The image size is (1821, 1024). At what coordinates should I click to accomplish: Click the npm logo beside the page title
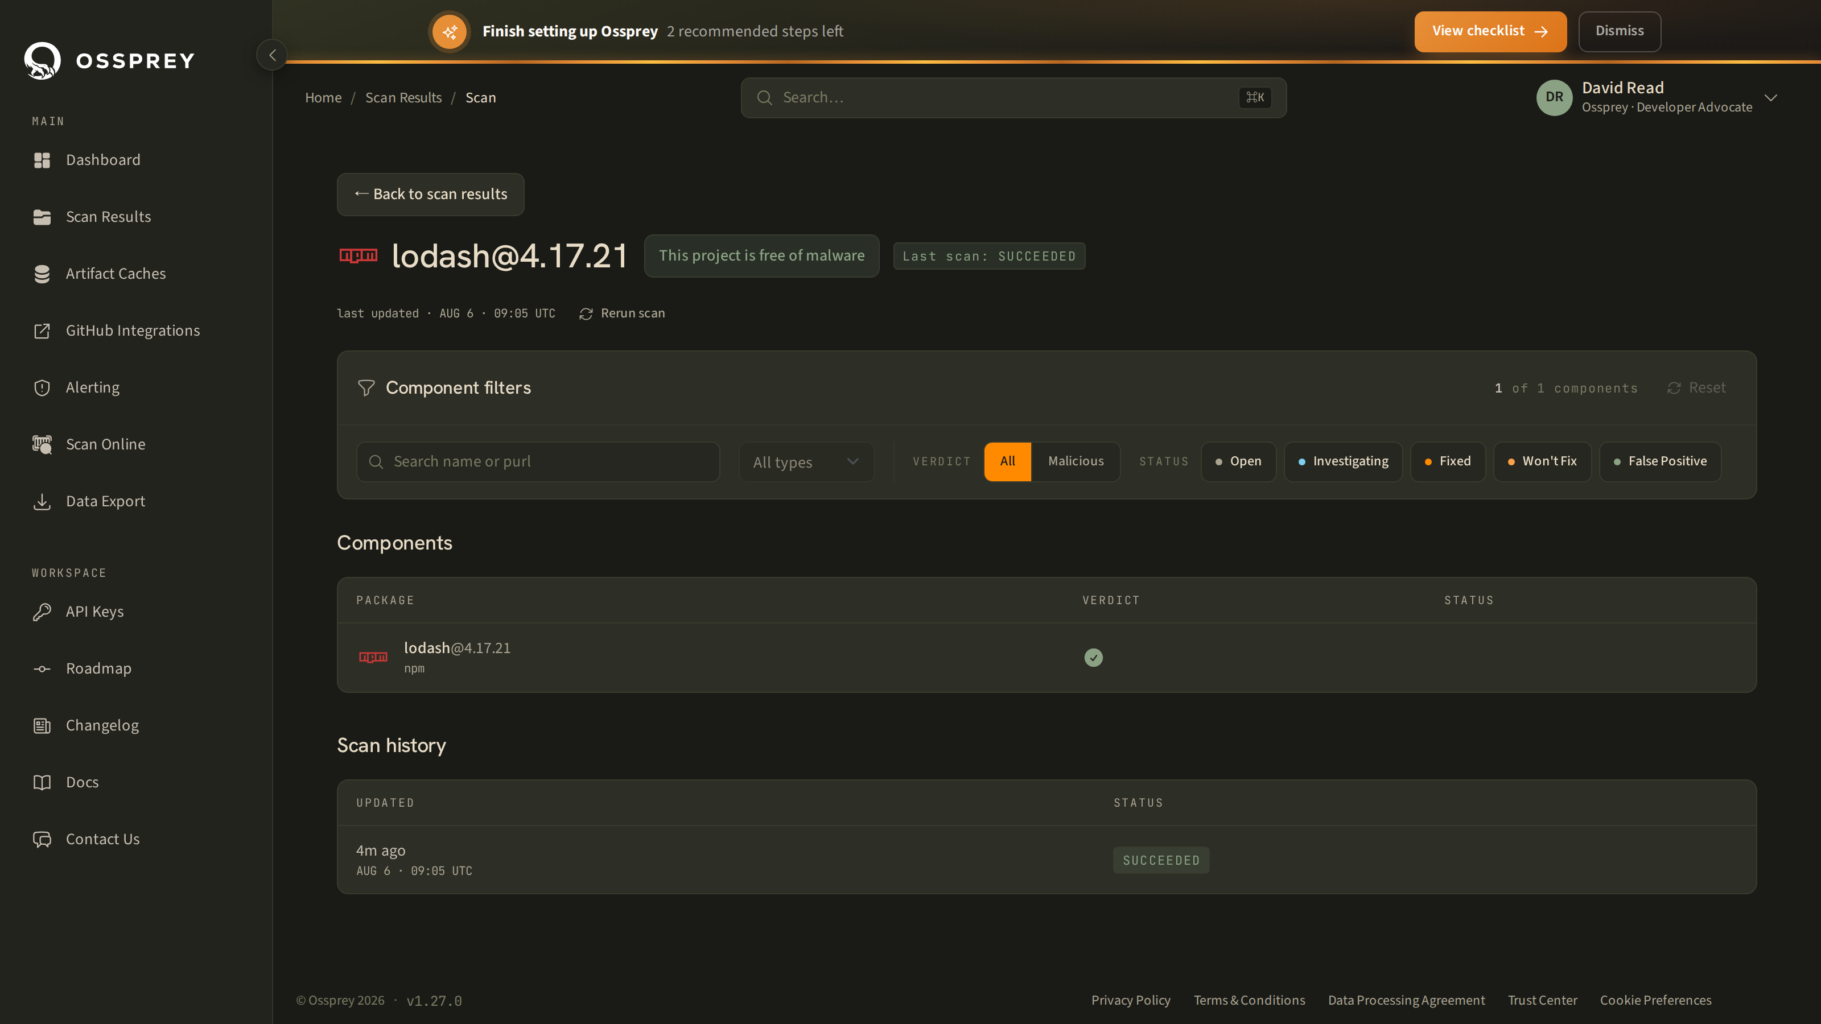point(359,256)
